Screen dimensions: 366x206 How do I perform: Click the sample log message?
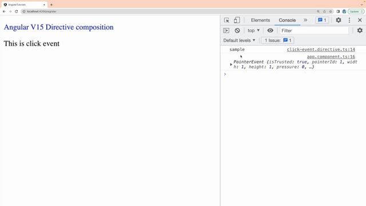[237, 50]
